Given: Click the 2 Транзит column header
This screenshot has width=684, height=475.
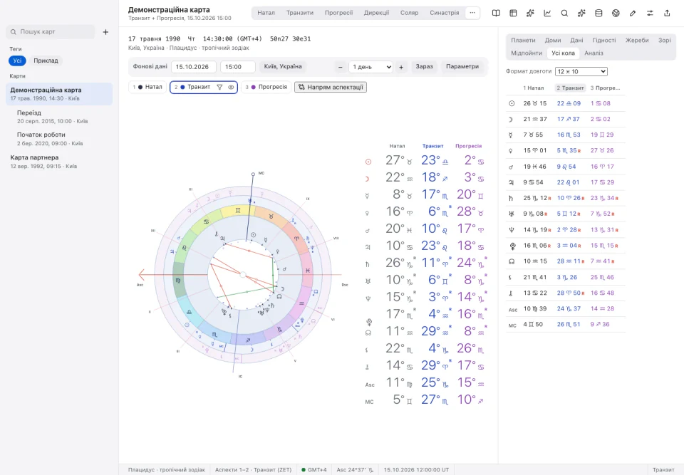Looking at the screenshot, I should [570, 88].
